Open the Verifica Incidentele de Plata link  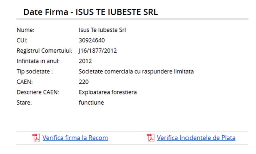pos(196,138)
